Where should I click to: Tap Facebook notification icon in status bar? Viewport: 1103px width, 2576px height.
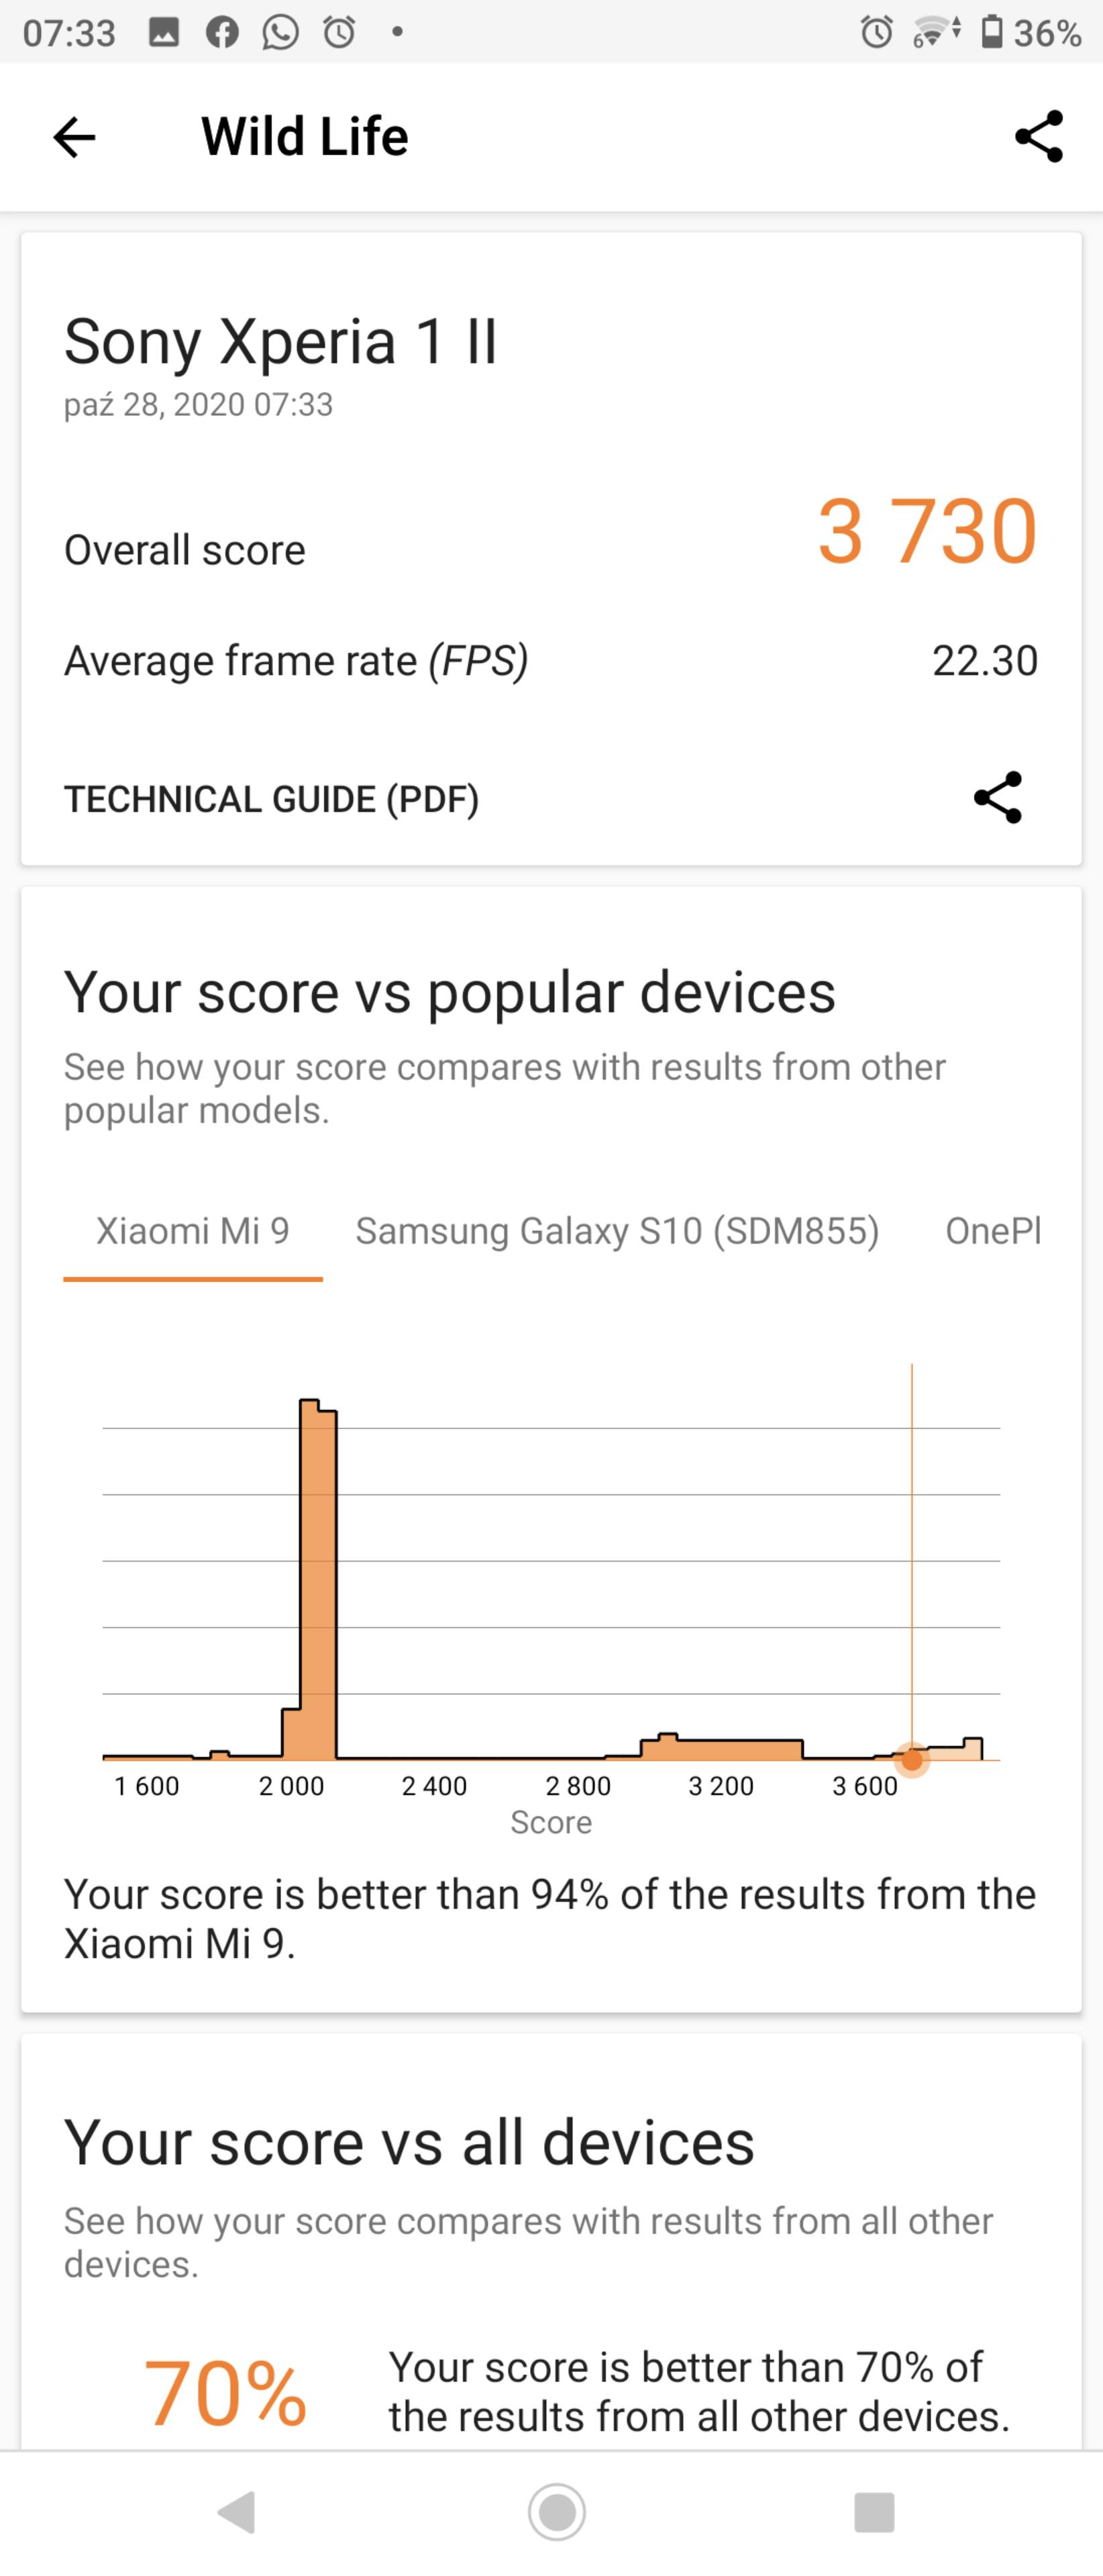tap(222, 33)
